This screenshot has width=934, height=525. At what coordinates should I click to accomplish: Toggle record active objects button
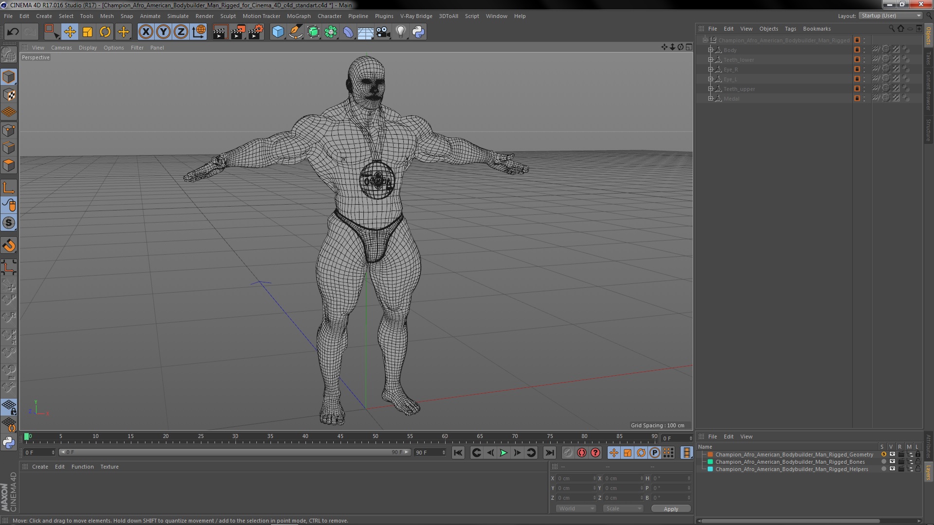click(x=568, y=453)
